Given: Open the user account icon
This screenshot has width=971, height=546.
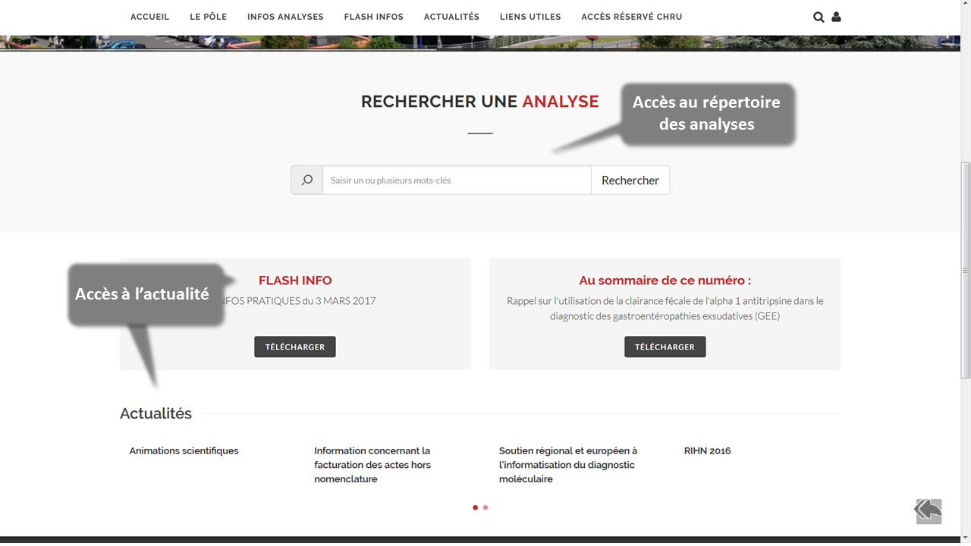Looking at the screenshot, I should pyautogui.click(x=836, y=17).
